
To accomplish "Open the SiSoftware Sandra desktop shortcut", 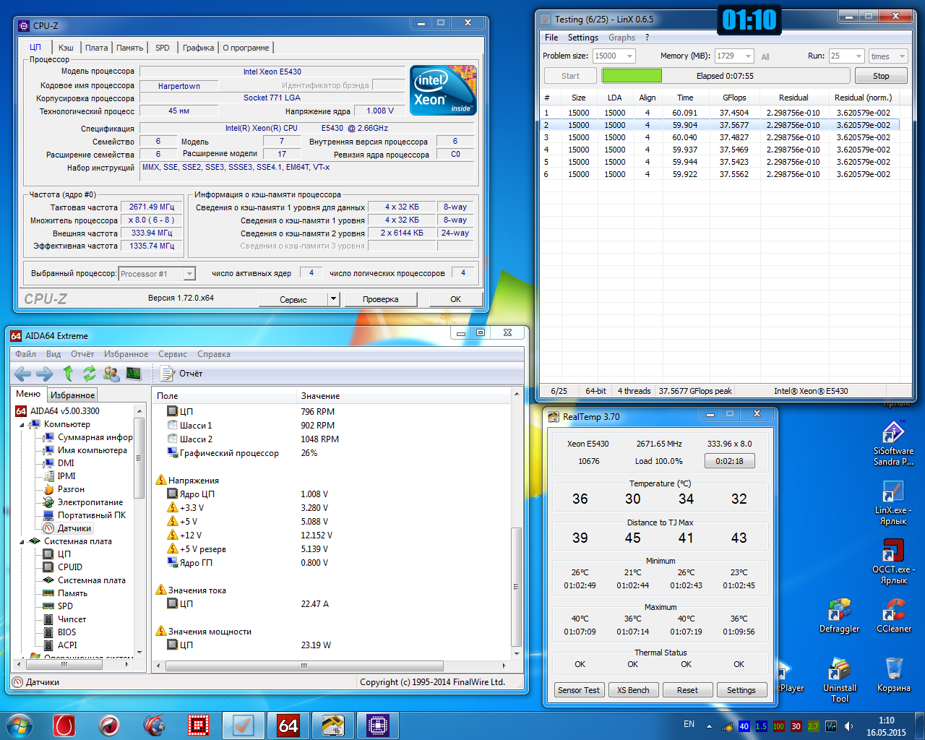I will 893,443.
